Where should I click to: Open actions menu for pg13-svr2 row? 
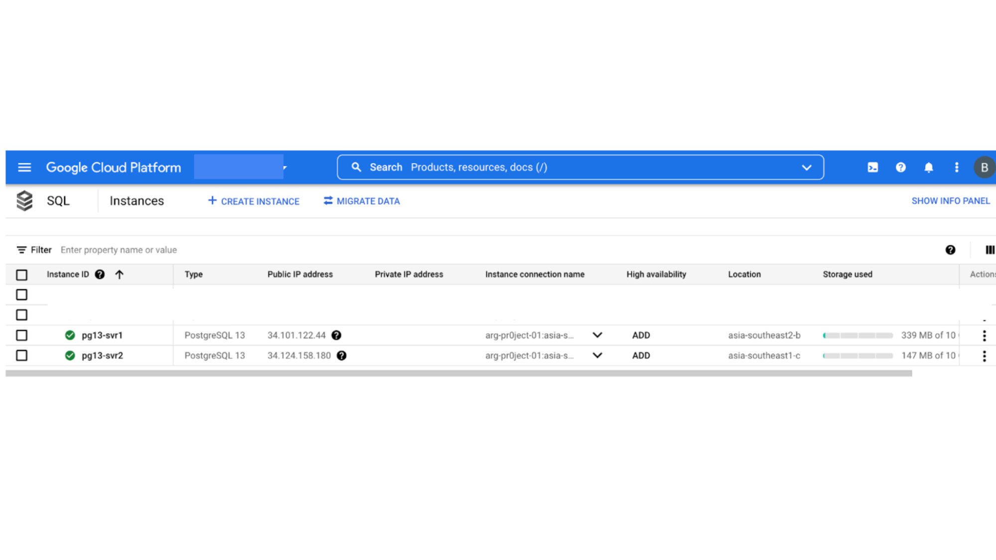pos(985,356)
